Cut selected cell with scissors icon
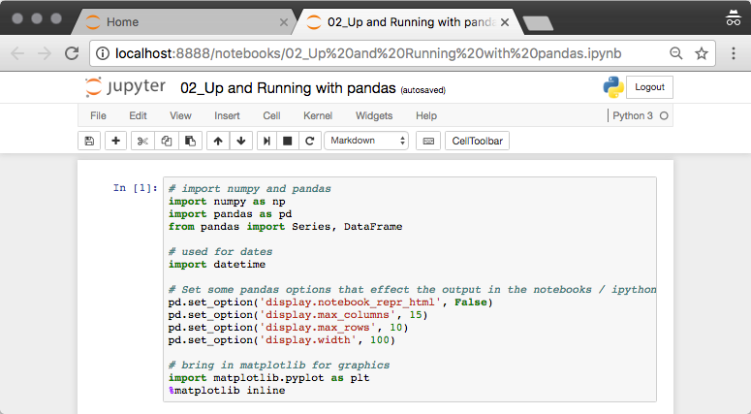The height and width of the screenshot is (414, 751). pyautogui.click(x=142, y=141)
